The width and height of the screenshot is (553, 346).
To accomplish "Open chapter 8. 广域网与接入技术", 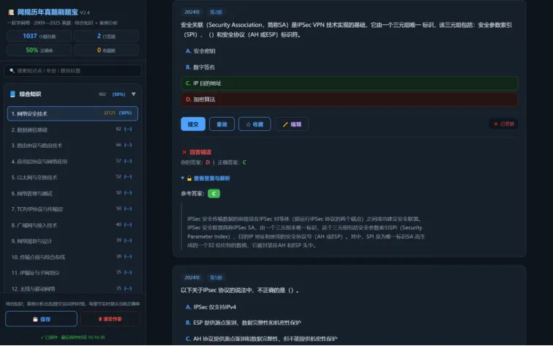I will 72,225.
